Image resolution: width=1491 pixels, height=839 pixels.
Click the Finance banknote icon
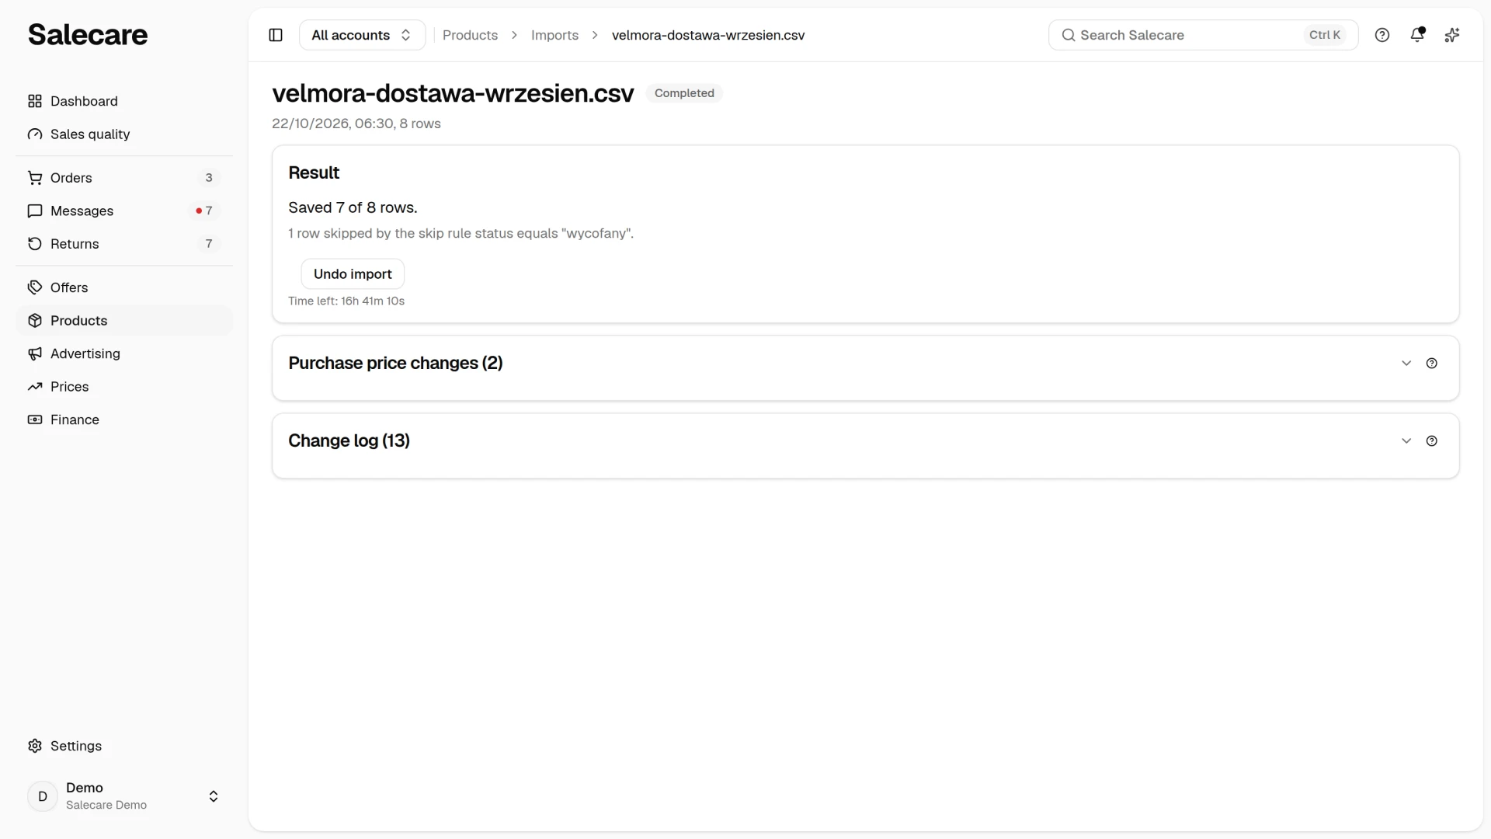click(35, 419)
